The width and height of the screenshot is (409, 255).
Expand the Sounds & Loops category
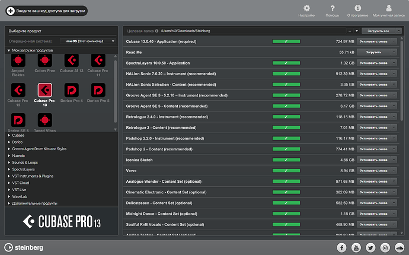9,163
